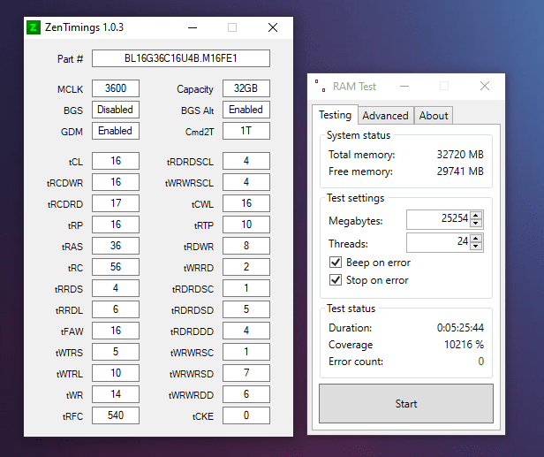Click the Free memory value 29741 MB
Image resolution: width=544 pixels, height=457 pixels.
[460, 171]
